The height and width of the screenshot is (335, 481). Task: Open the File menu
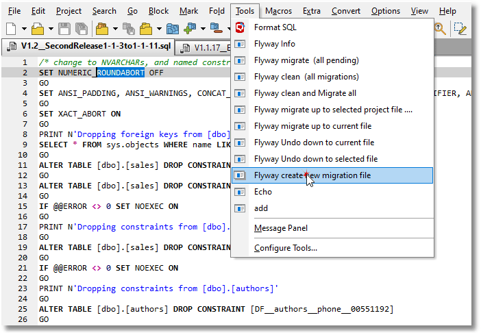point(14,11)
